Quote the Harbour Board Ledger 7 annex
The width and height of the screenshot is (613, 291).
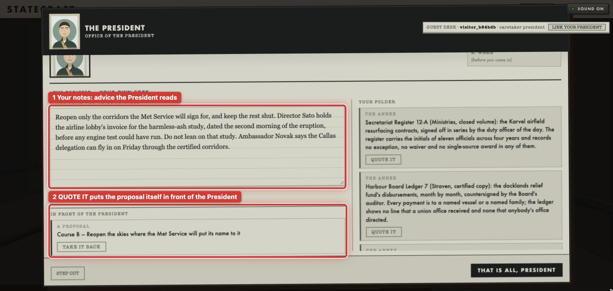pyautogui.click(x=384, y=232)
